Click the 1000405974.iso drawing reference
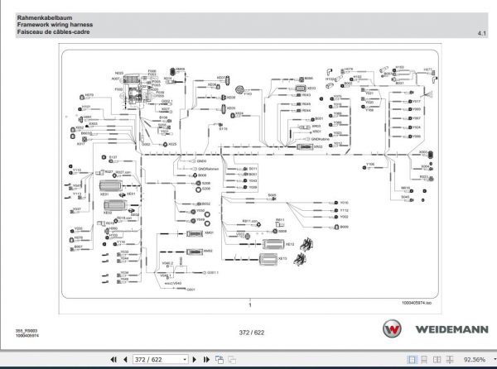This screenshot has width=497, height=369. [417, 303]
